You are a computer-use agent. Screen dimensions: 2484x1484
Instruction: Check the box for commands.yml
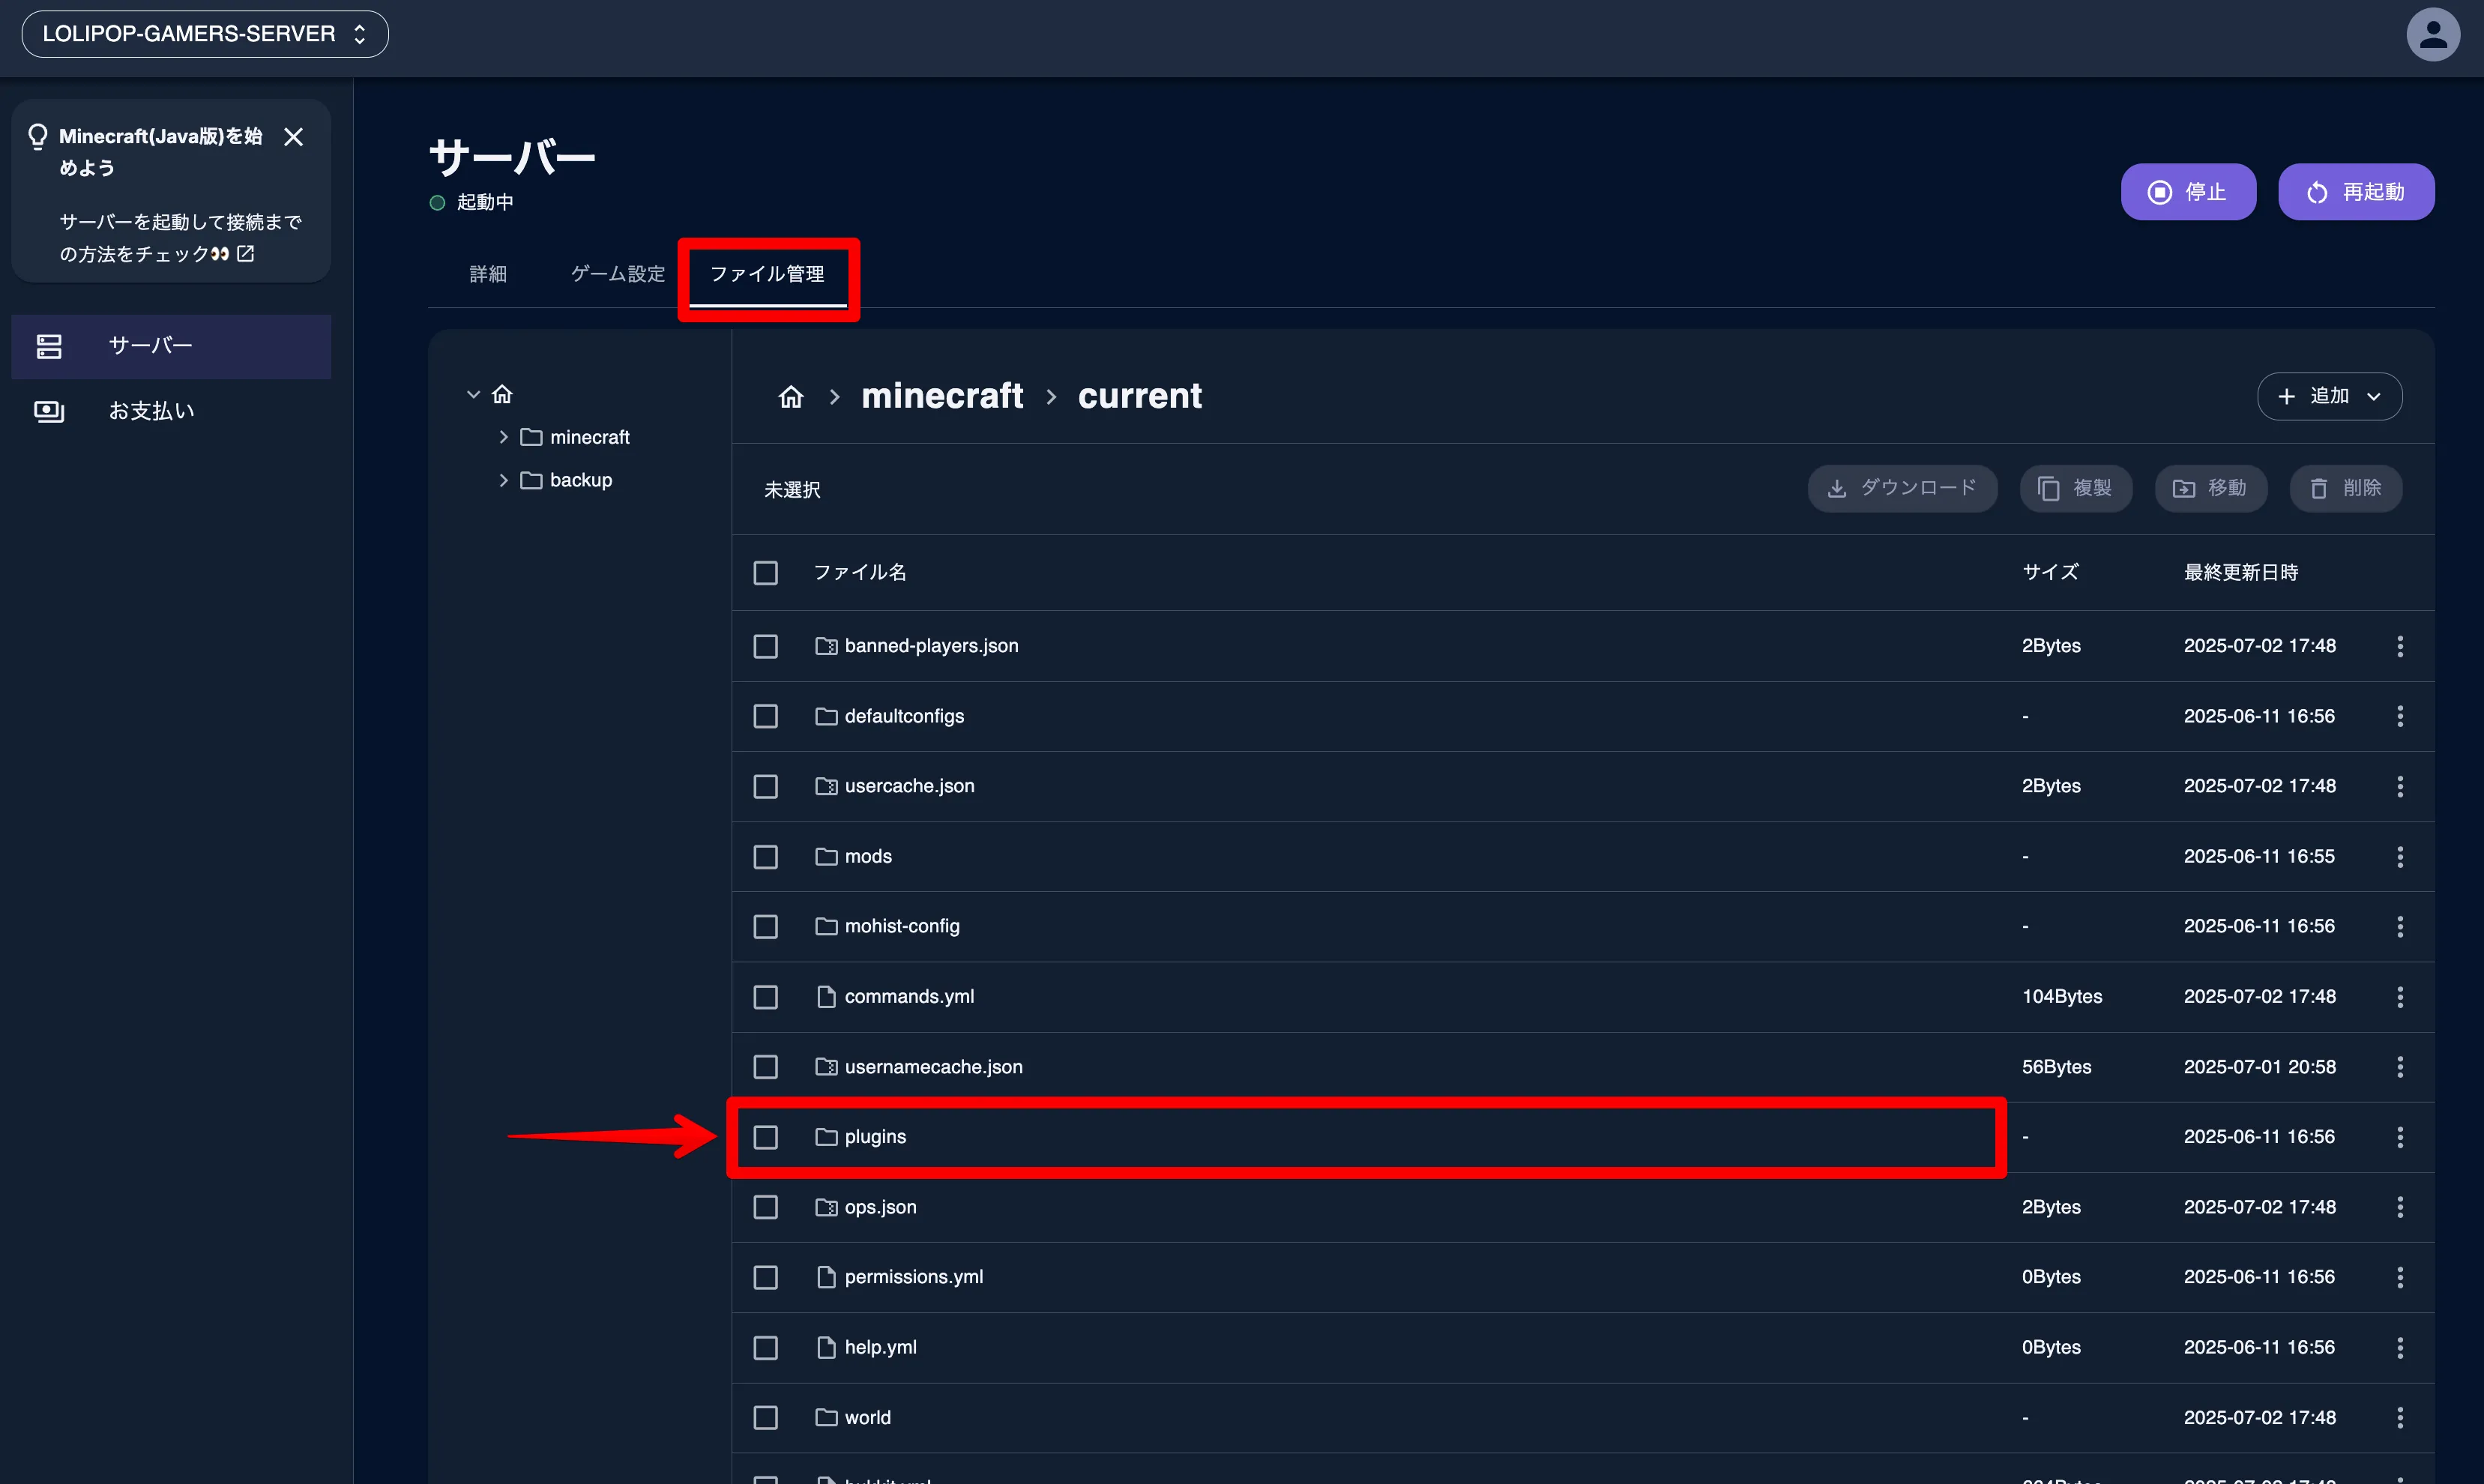pyautogui.click(x=766, y=997)
